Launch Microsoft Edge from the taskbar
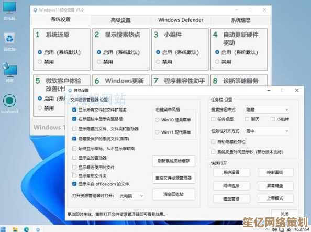The height and width of the screenshot is (232, 311). pos(26,229)
